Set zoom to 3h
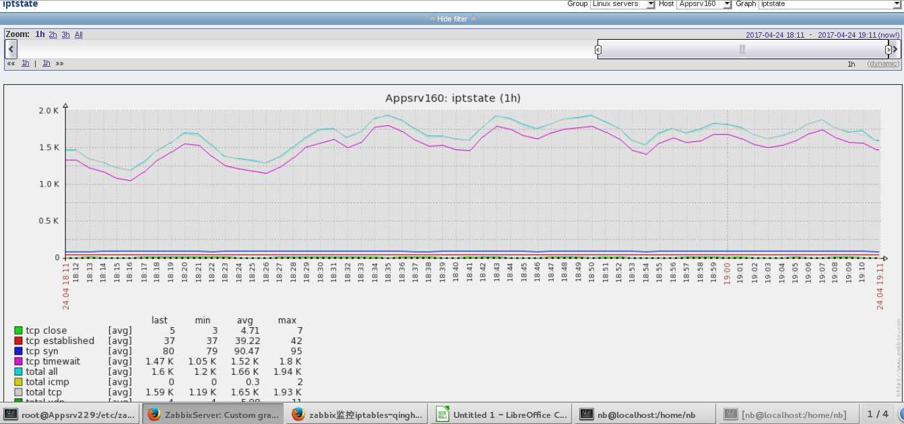The height and width of the screenshot is (424, 904). [x=65, y=34]
